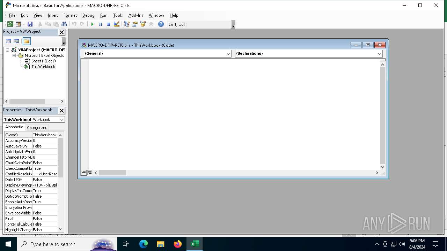447x251 pixels.
Task: Open the Properties Window toolbar icon
Action: pos(134,24)
